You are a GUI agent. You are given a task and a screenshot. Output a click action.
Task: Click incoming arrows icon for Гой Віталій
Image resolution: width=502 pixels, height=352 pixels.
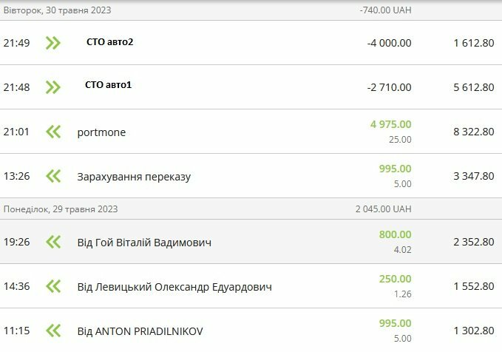[x=52, y=242]
